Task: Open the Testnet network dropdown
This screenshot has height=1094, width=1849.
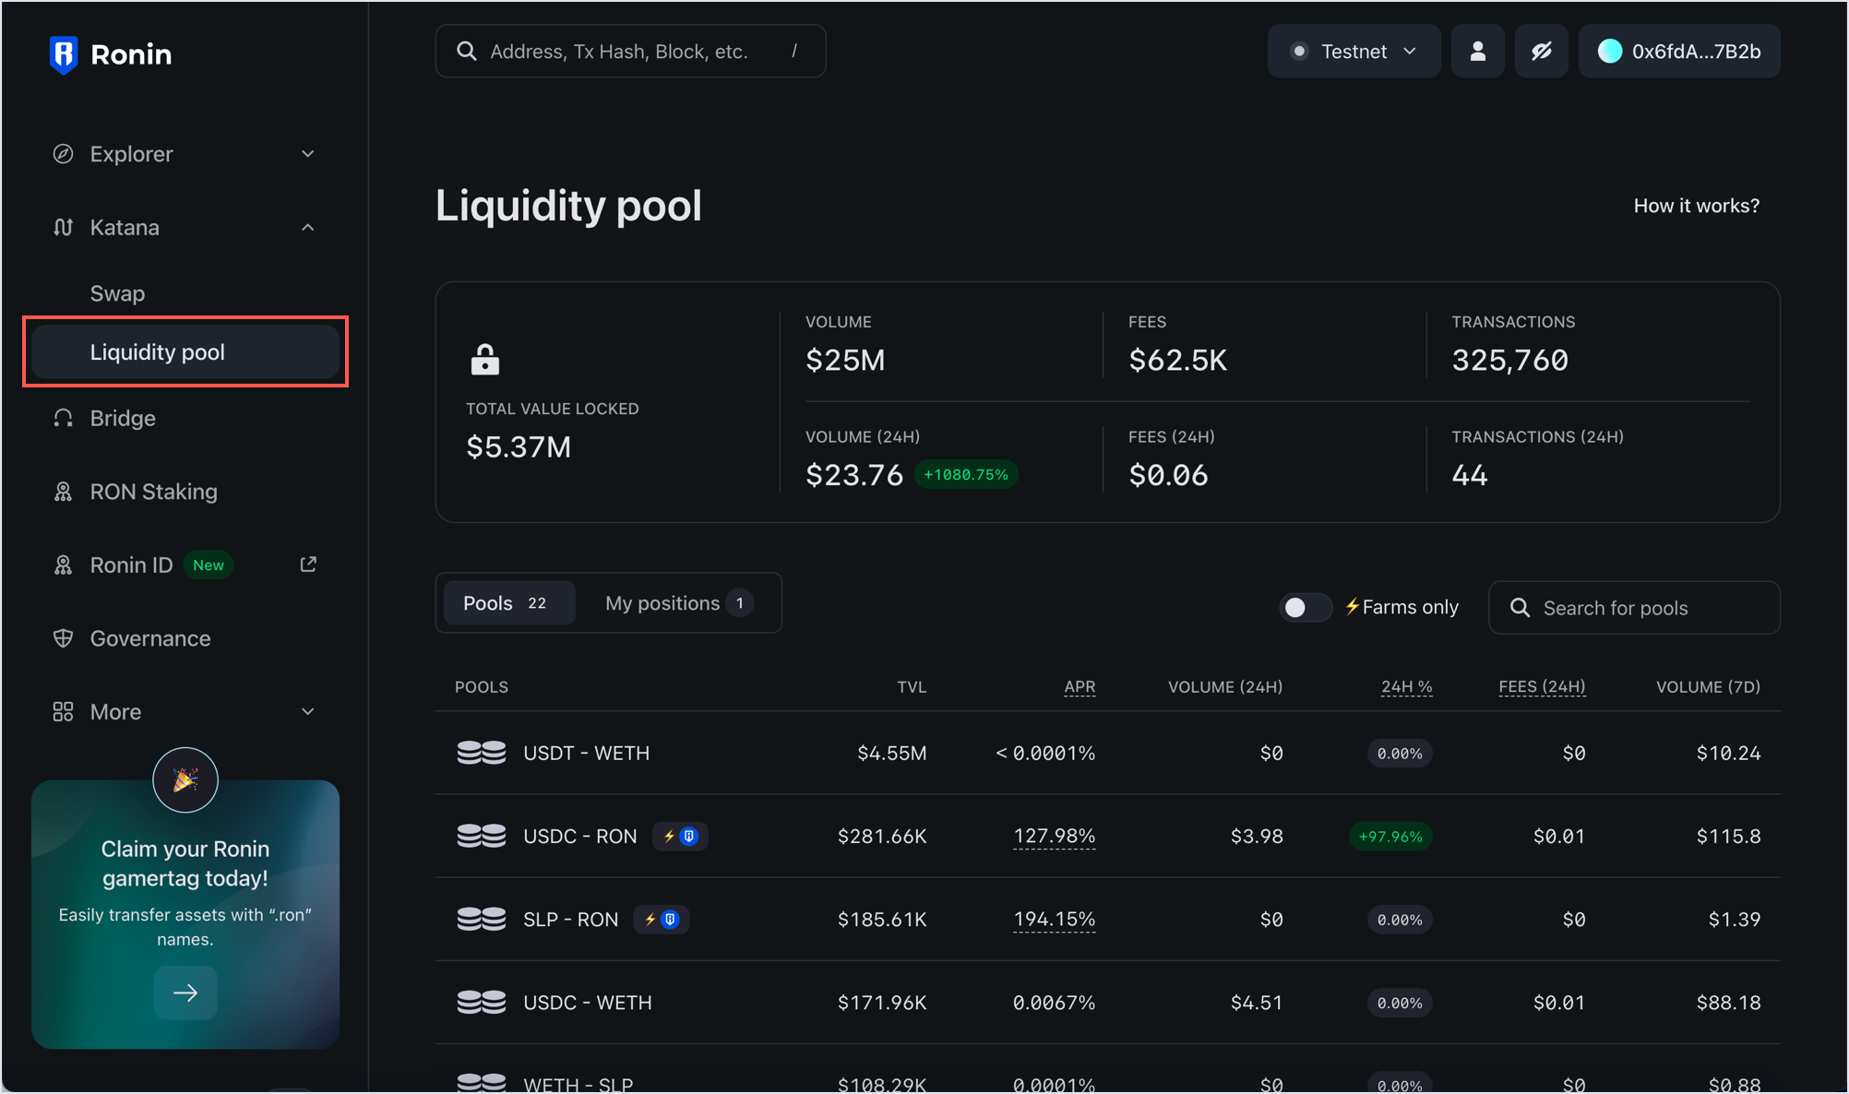Action: coord(1354,51)
